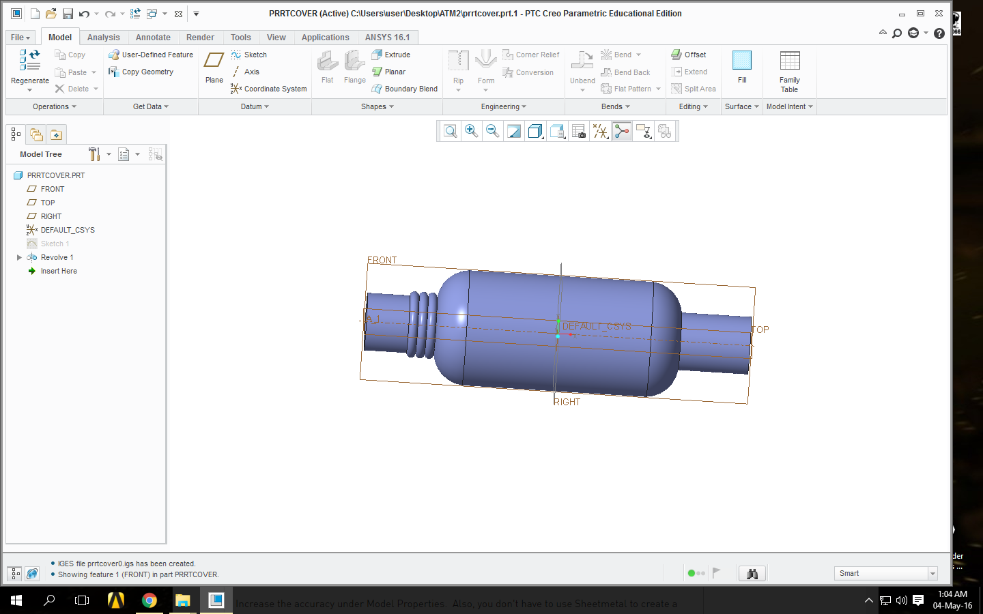Expand the Engineering group dropdown
Screen dimensions: 983x614
click(504, 106)
